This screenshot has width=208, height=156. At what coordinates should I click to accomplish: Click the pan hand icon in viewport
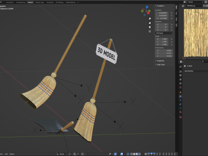coord(150,23)
